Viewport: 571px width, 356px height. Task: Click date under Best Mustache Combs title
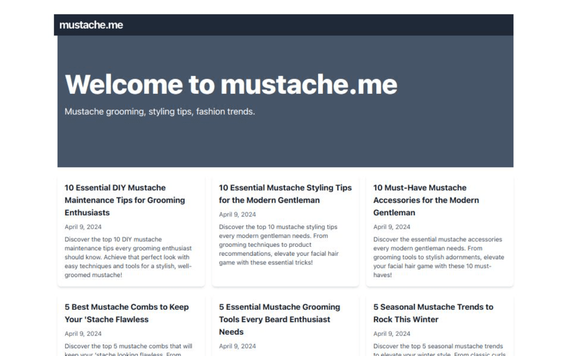83,334
